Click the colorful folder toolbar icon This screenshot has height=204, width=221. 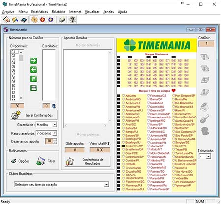pos(15,20)
